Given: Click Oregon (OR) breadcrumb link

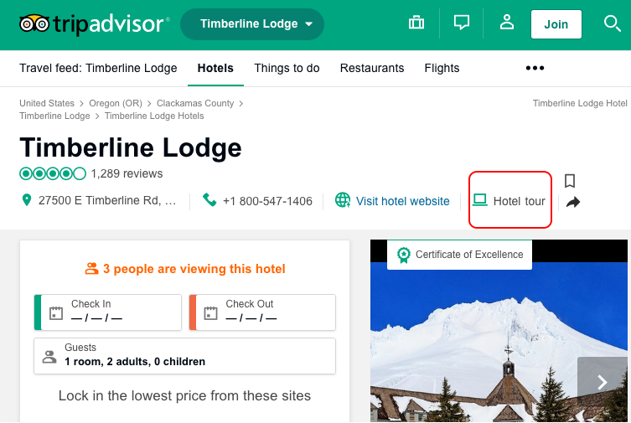Looking at the screenshot, I should (116, 103).
